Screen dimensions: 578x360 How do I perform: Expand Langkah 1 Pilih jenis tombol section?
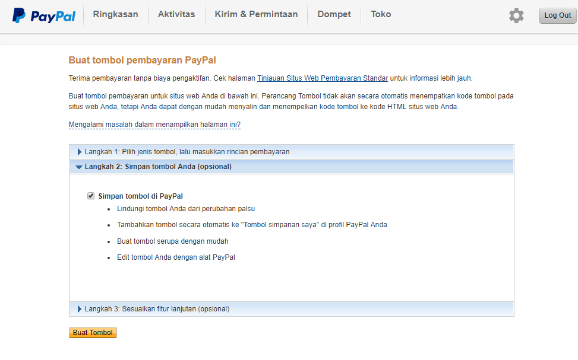pos(291,152)
